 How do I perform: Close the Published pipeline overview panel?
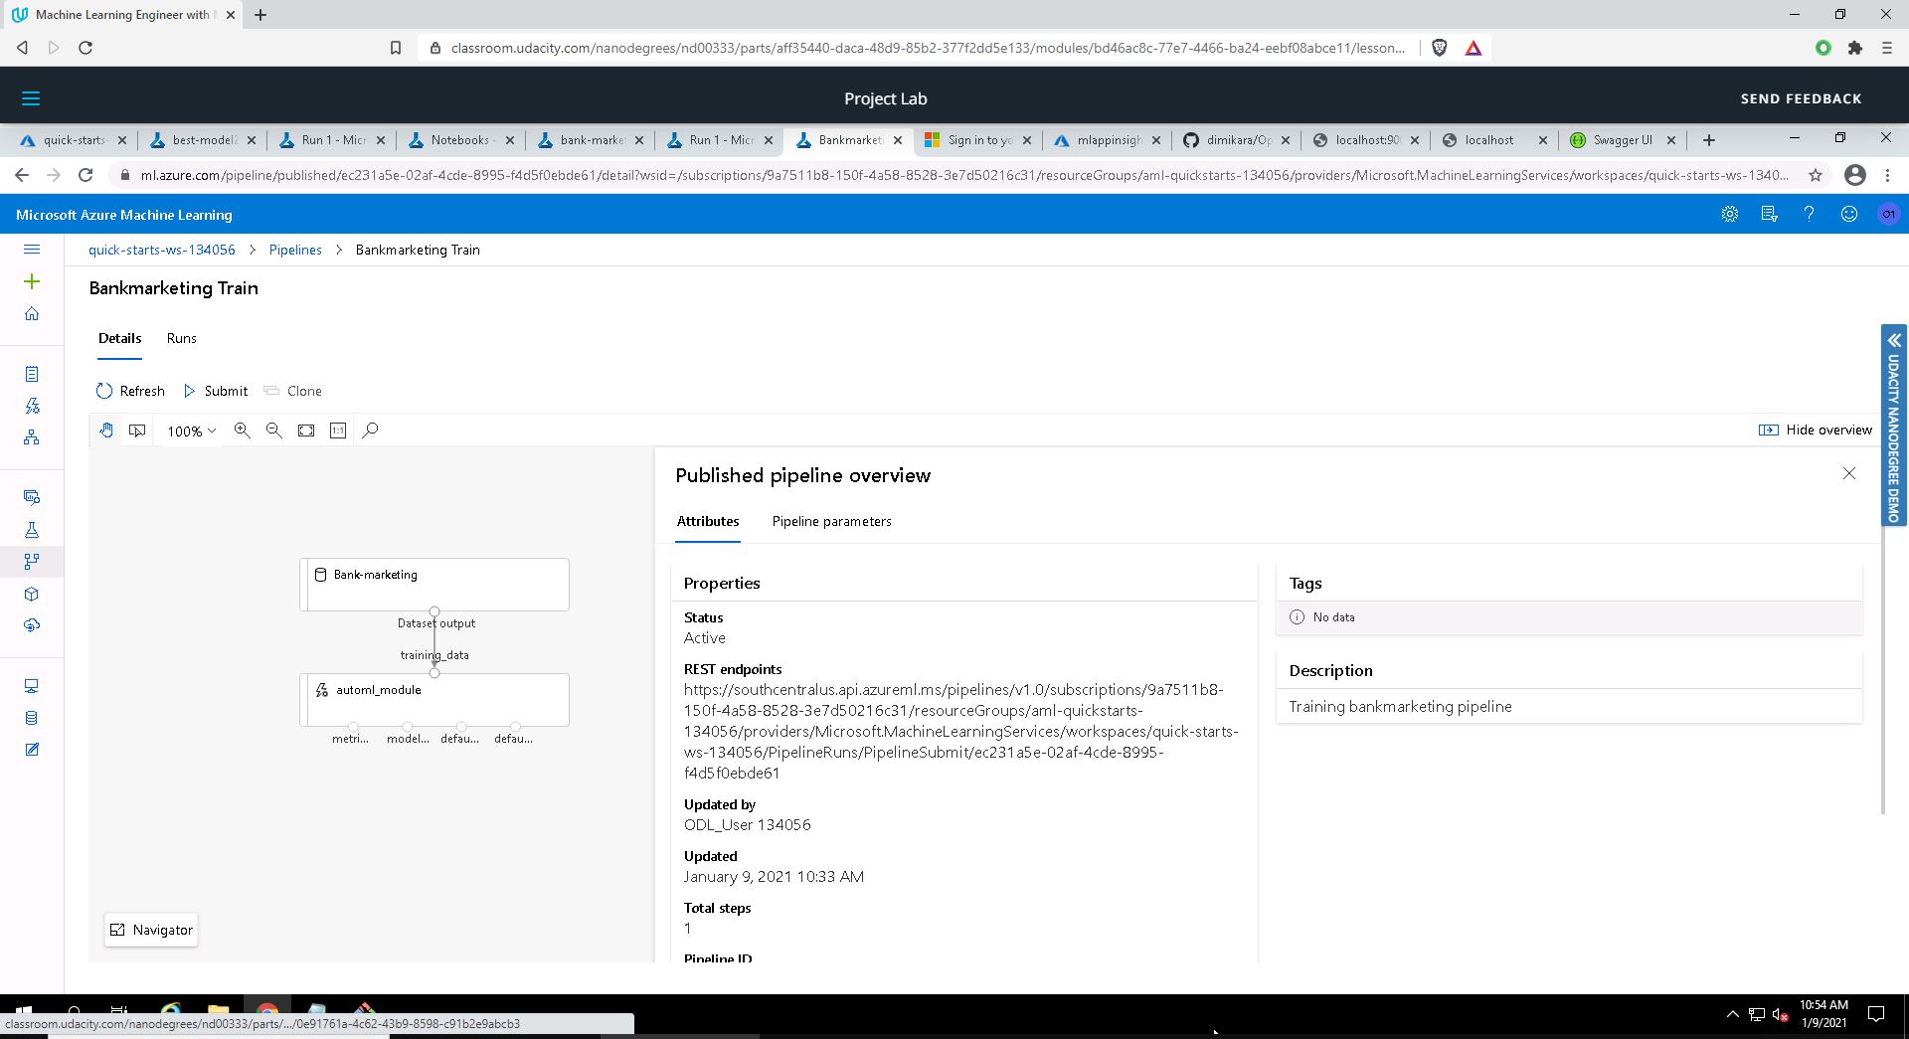tap(1848, 474)
